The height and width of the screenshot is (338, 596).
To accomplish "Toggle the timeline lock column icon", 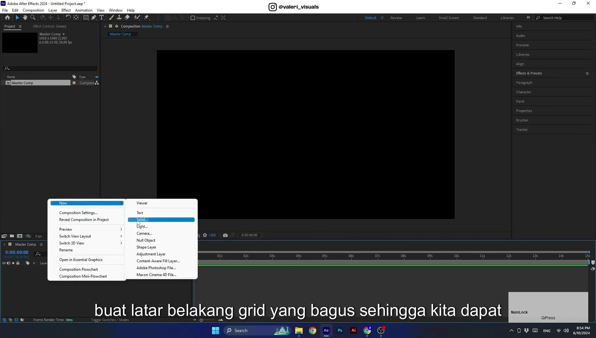I will [18, 263].
